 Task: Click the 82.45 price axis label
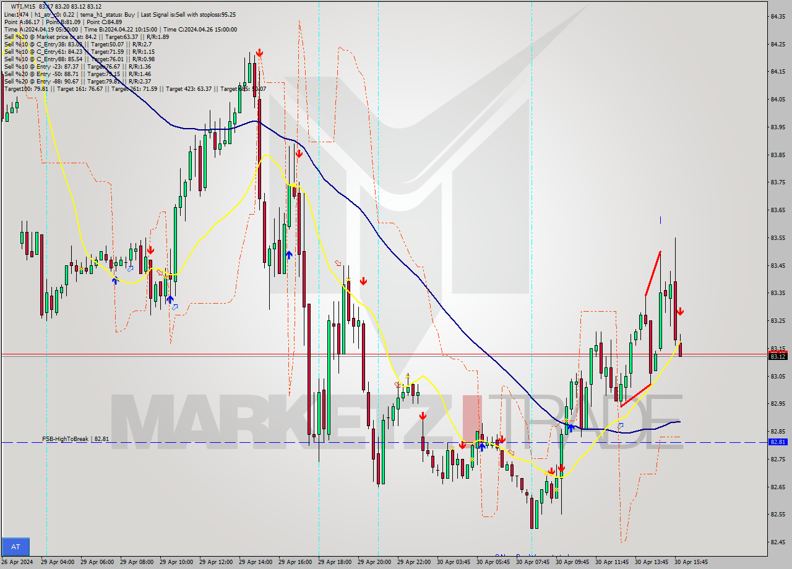pyautogui.click(x=778, y=542)
